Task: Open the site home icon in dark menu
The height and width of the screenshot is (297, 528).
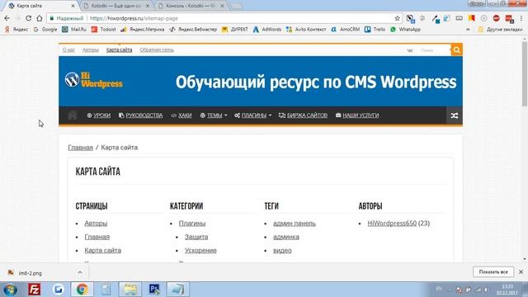Action: [x=72, y=115]
